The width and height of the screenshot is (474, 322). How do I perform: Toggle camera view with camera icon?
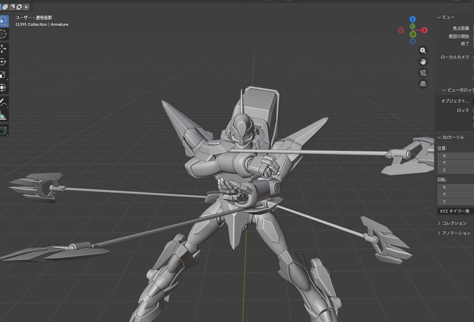pyautogui.click(x=423, y=73)
